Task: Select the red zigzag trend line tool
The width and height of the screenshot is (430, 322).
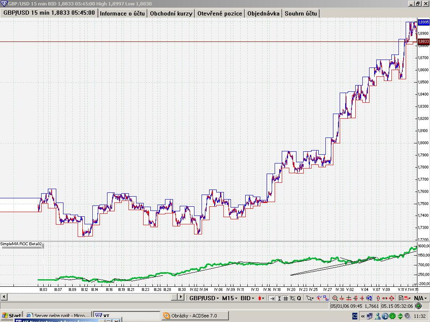Action: click(319, 298)
